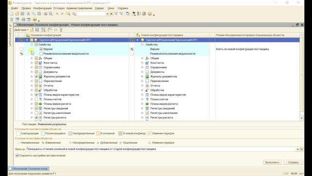Click the Start debugging yellow play icon
The image size is (312, 176).
tap(35, 20)
